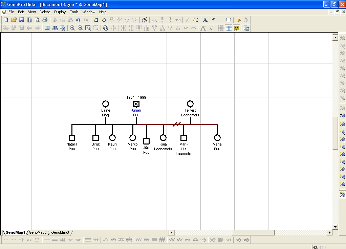Click the Print icon in toolbar
346x249 pixels.
click(x=45, y=20)
